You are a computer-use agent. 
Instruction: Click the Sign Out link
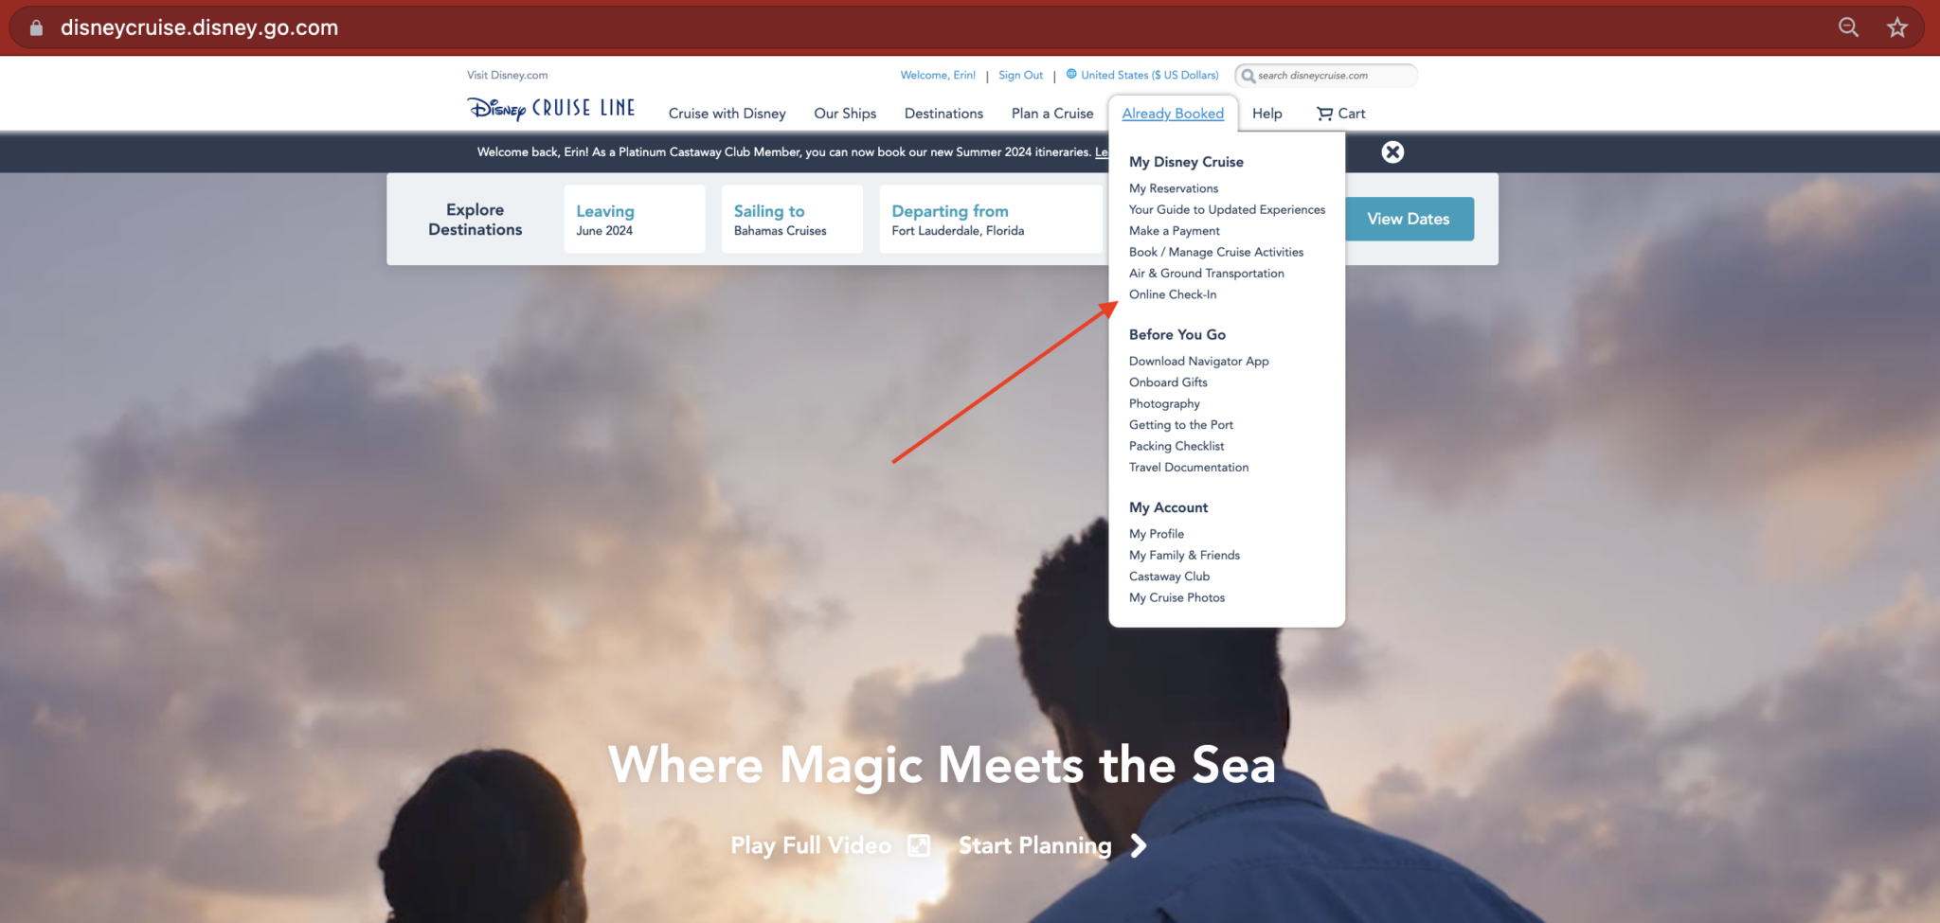tap(1020, 75)
